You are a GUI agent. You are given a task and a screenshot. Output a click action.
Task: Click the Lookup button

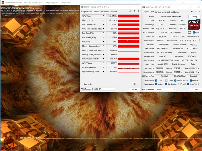[x=194, y=17]
